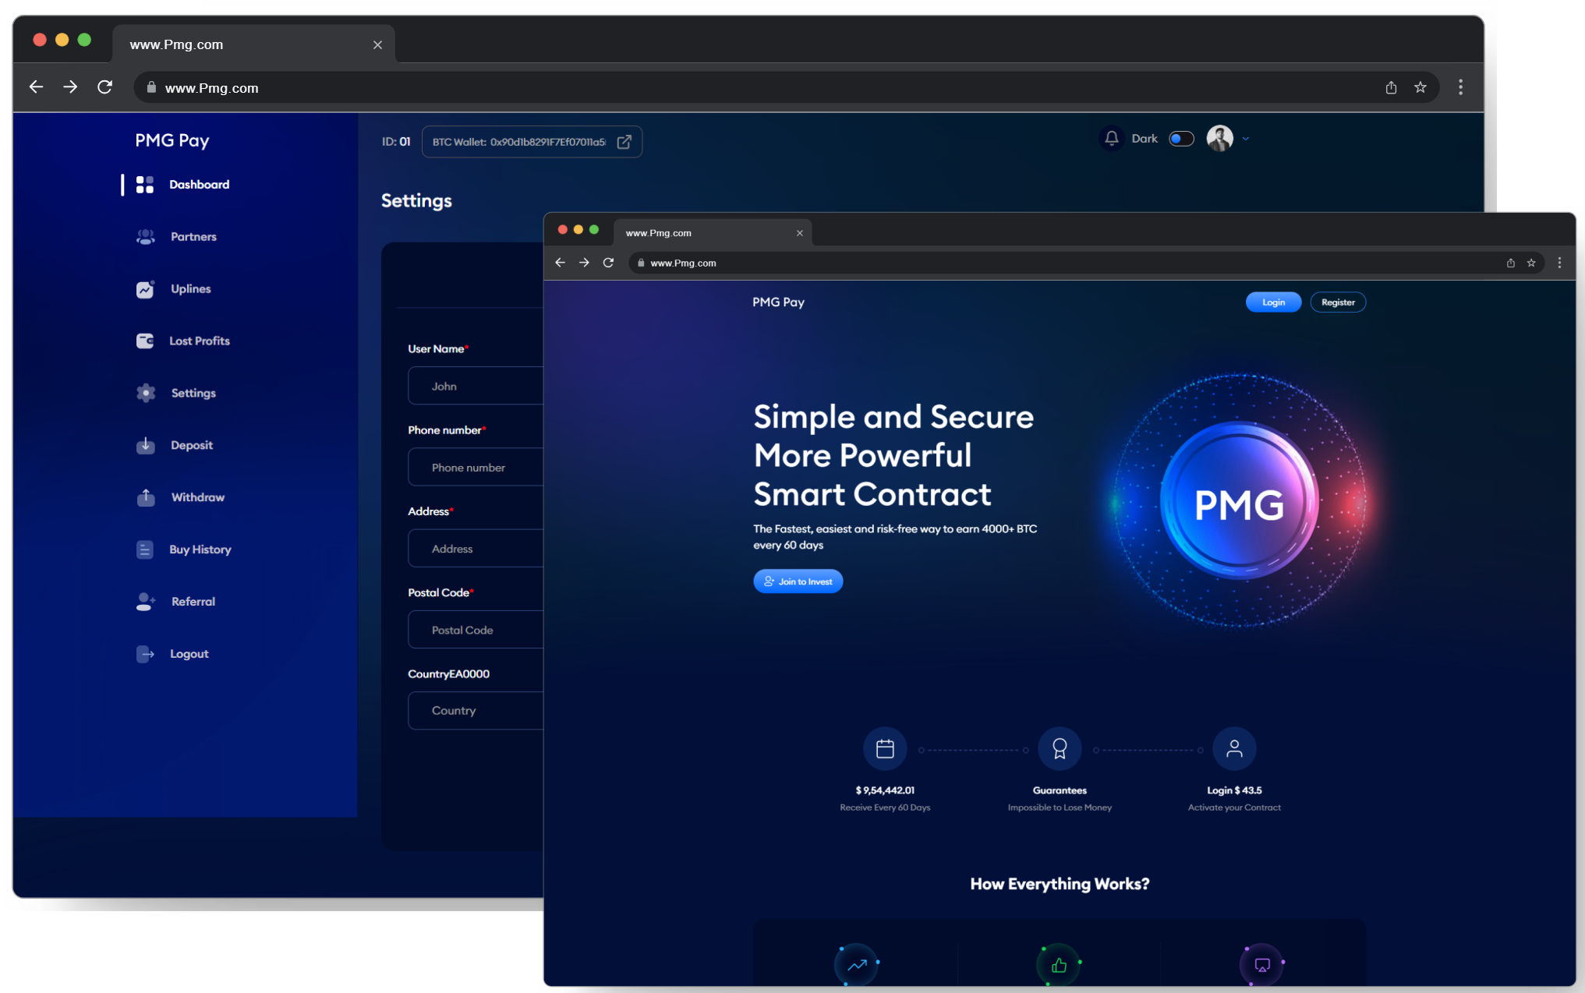Click the Join to Invest button

pyautogui.click(x=798, y=581)
